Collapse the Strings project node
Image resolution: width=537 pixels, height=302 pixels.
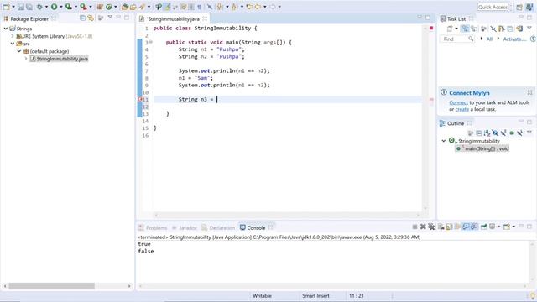[x=6, y=29]
